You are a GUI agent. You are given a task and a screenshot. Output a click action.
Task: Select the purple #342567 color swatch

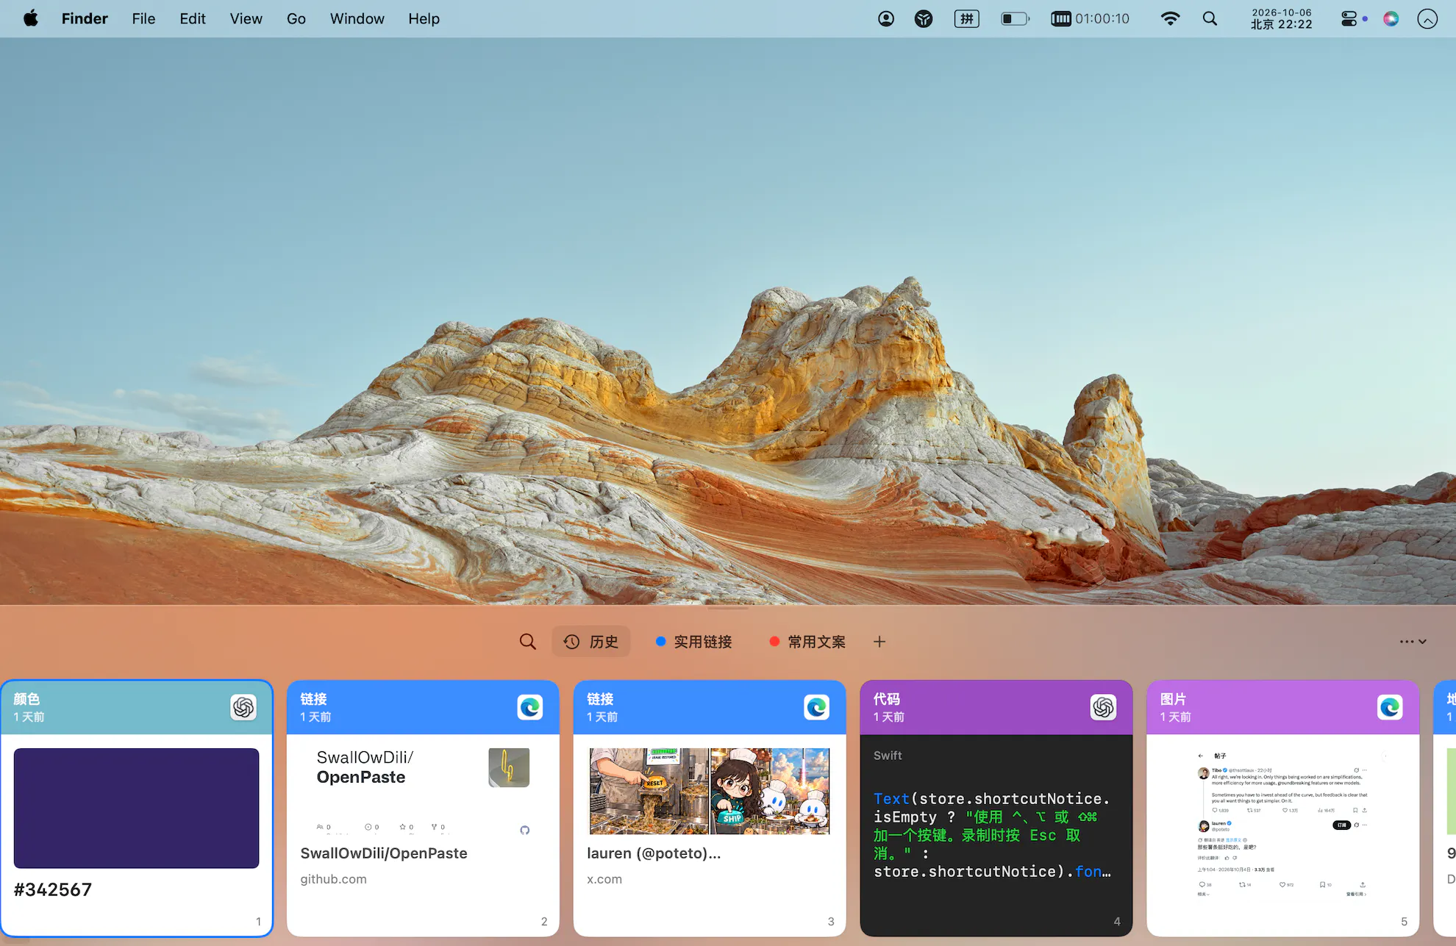136,808
